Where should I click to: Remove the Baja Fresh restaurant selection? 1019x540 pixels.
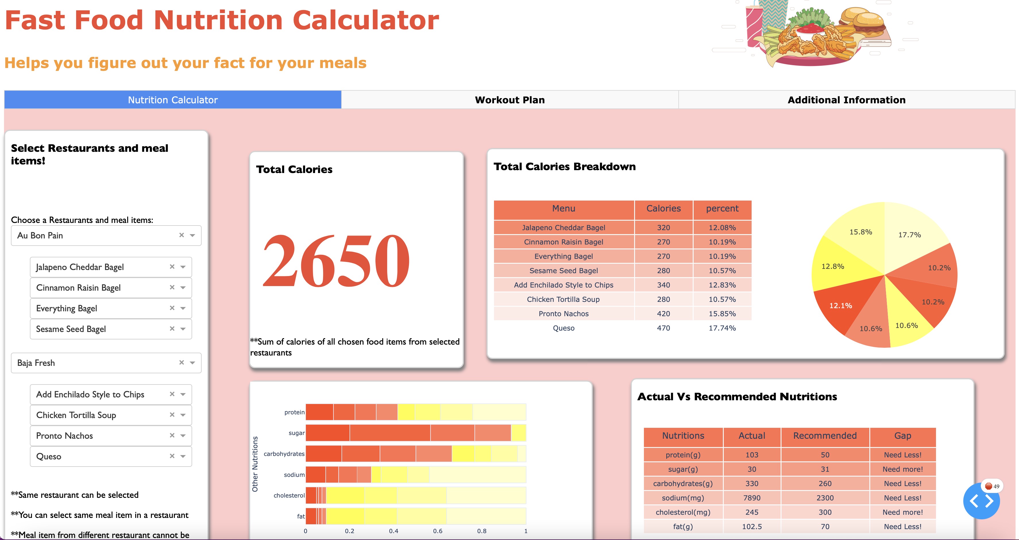[x=182, y=362]
